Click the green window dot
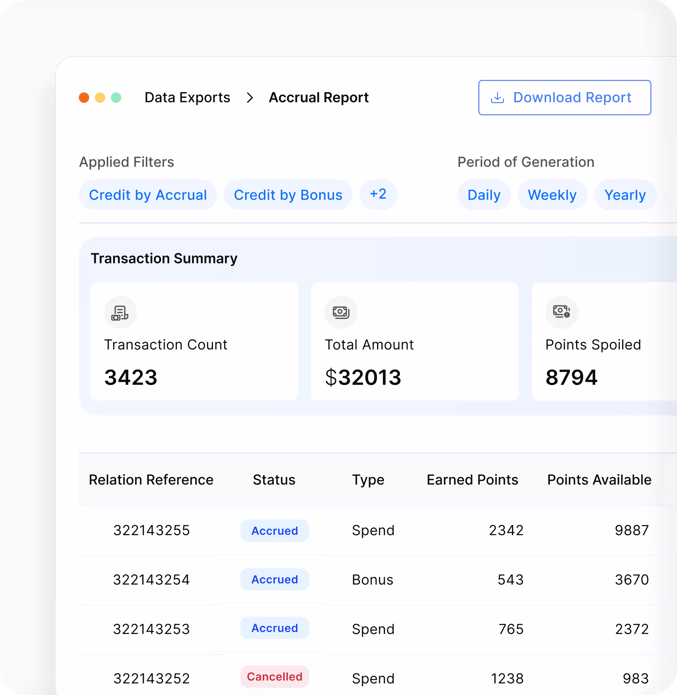Screen dimensions: 677x695 (x=116, y=98)
